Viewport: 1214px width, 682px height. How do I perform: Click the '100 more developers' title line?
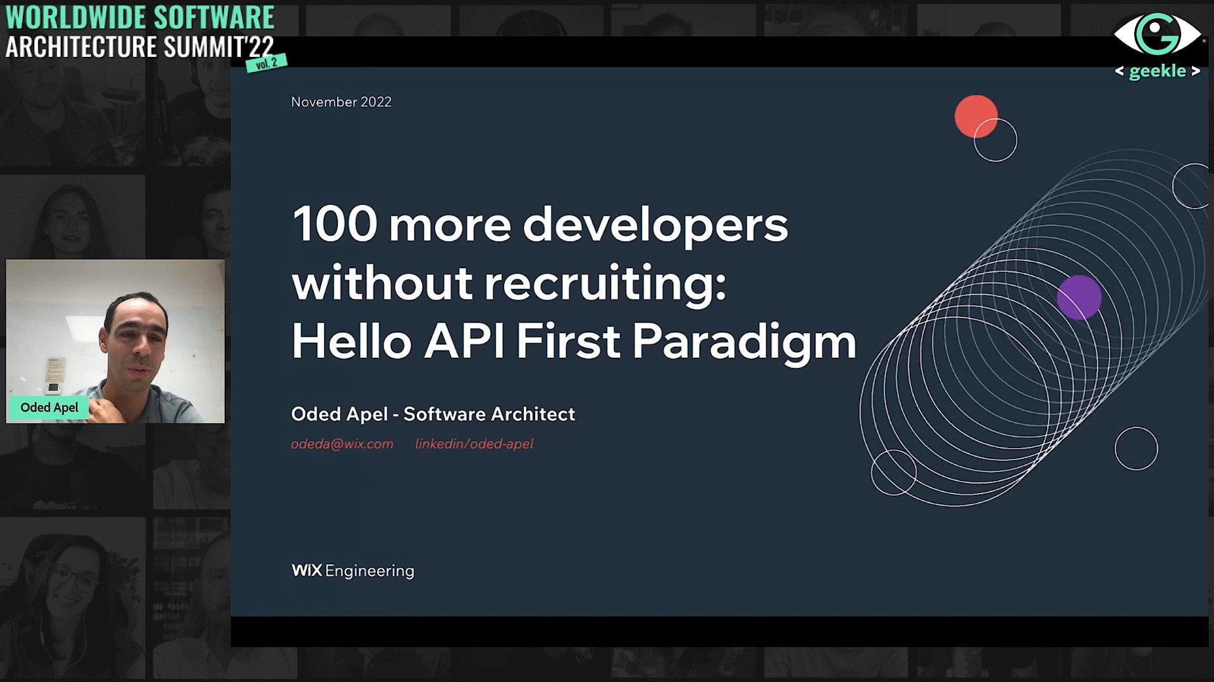point(540,225)
